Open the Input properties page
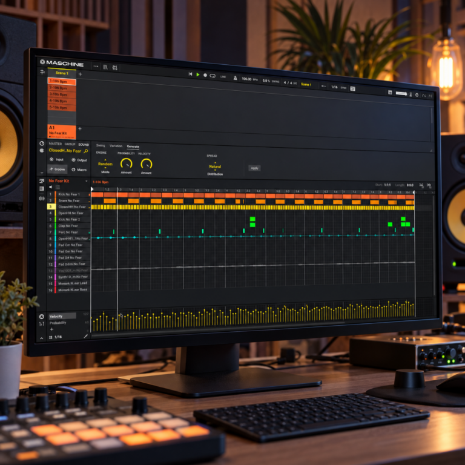The image size is (465, 465). (57, 160)
